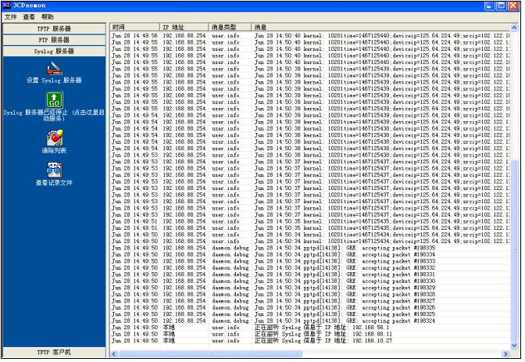Click the vertical scrollbar up arrow

click(514, 27)
